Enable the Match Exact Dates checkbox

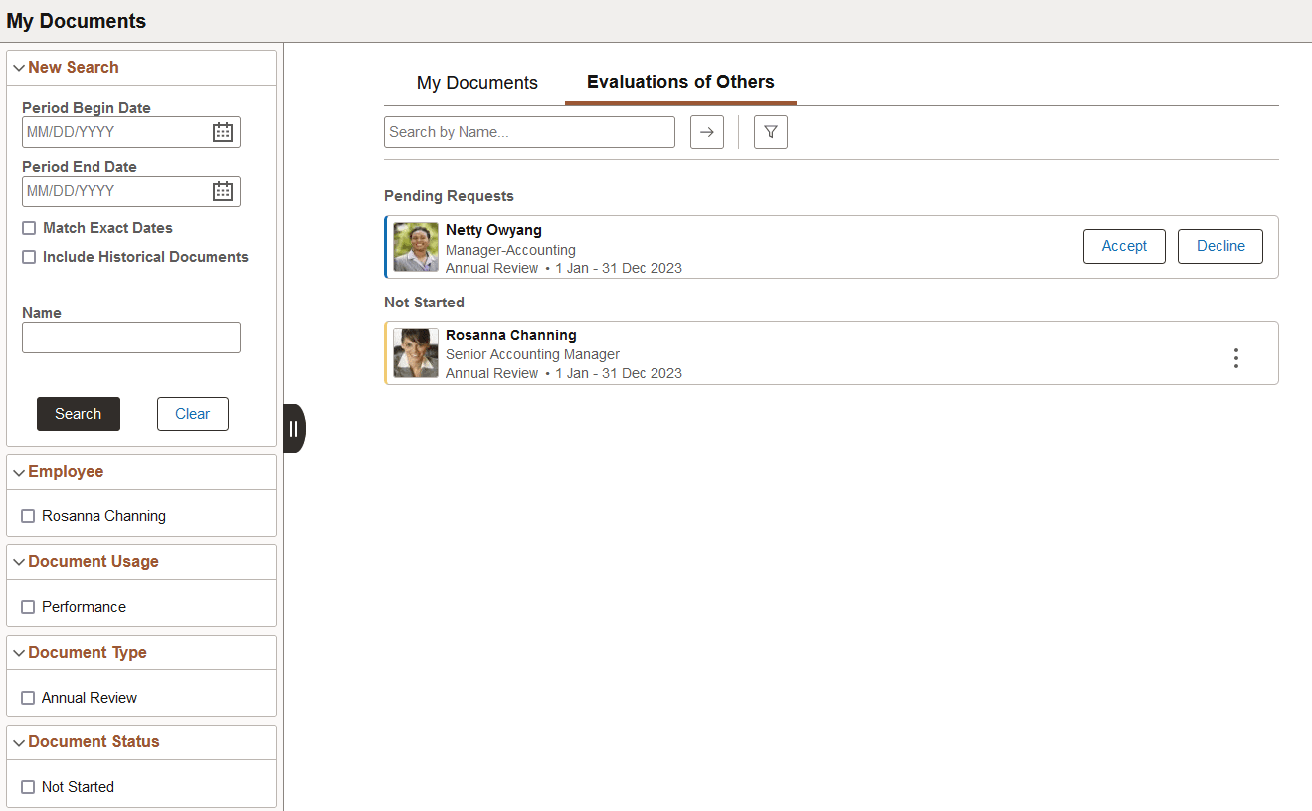coord(28,227)
